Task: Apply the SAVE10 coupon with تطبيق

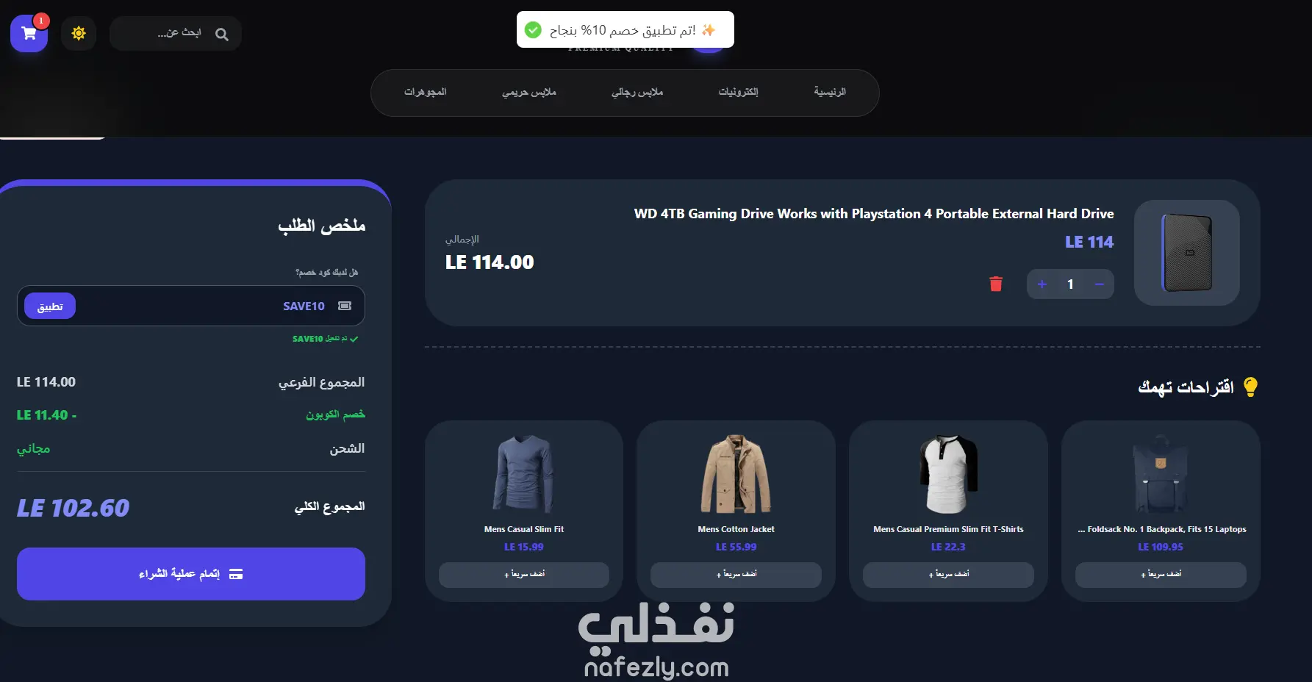Action: tap(50, 306)
